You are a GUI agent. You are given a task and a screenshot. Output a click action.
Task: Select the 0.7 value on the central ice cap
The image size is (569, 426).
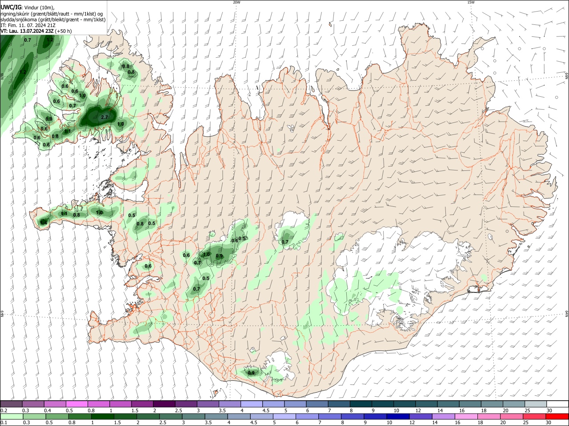tap(285, 242)
